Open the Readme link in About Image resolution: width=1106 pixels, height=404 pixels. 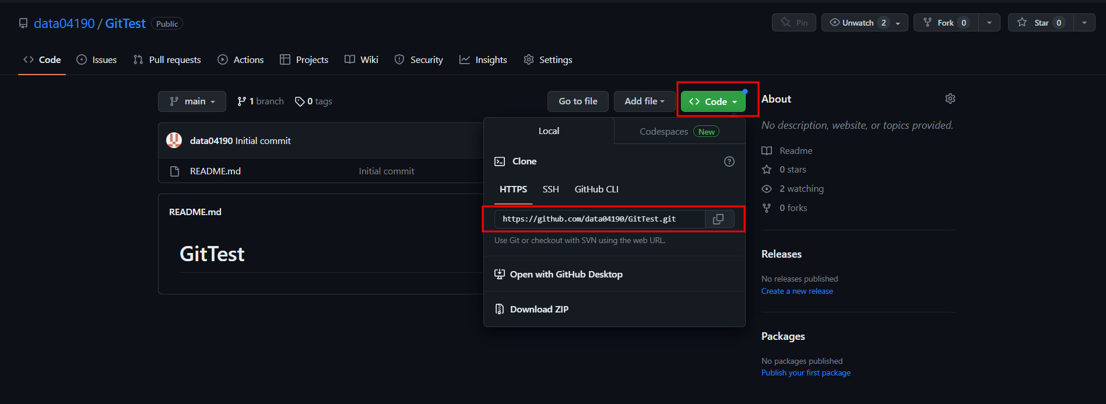787,151
